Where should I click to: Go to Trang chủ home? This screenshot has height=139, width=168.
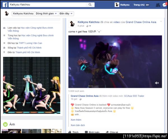pos(139,5)
